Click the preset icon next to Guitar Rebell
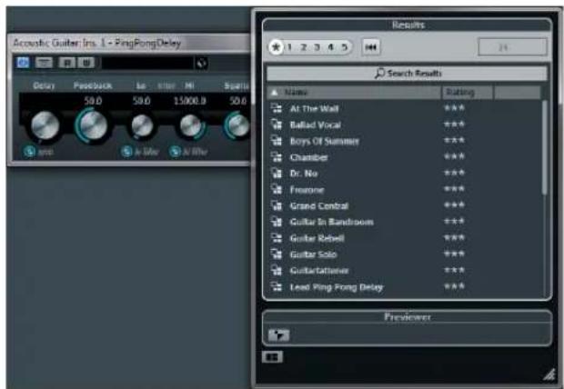Image resolution: width=564 pixels, height=389 pixels. [x=277, y=237]
